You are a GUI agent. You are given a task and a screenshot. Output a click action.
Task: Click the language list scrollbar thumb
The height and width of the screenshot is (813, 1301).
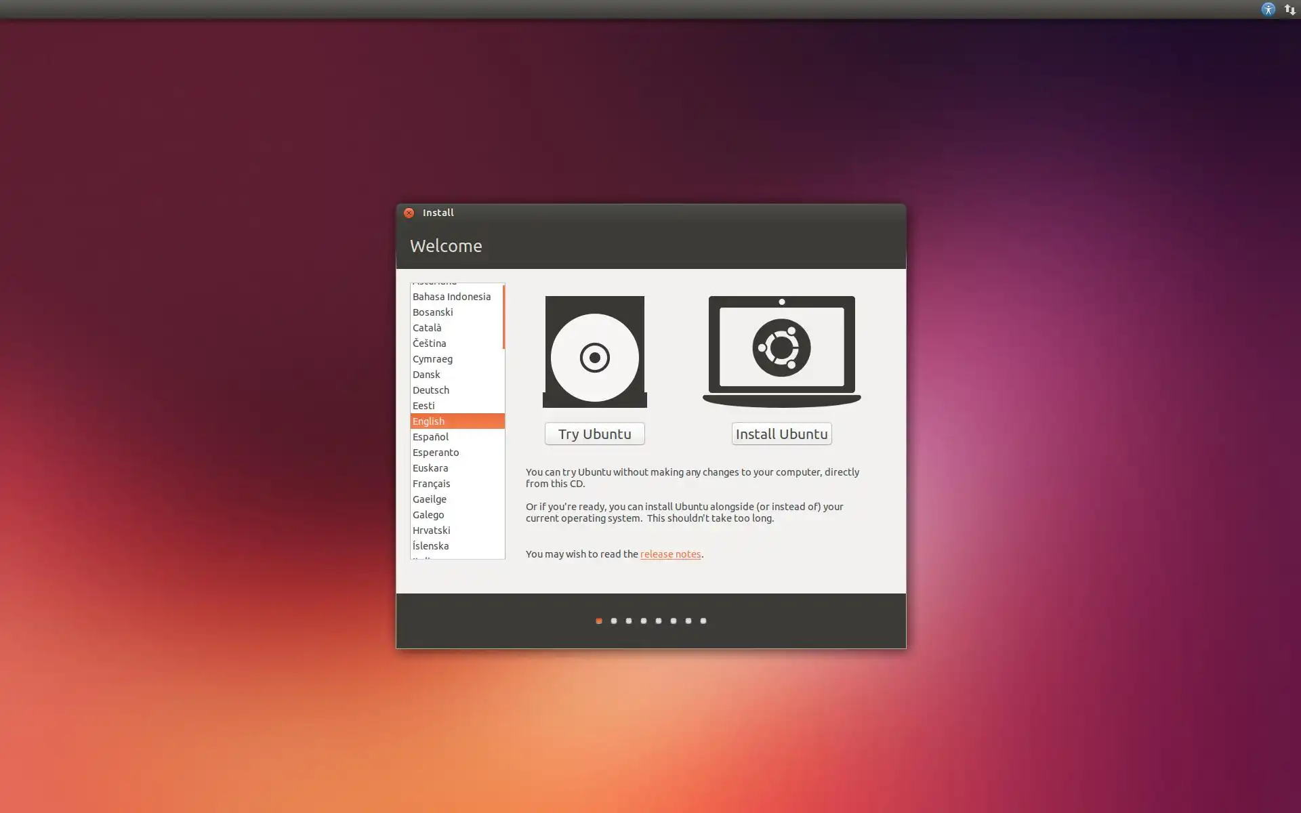503,317
